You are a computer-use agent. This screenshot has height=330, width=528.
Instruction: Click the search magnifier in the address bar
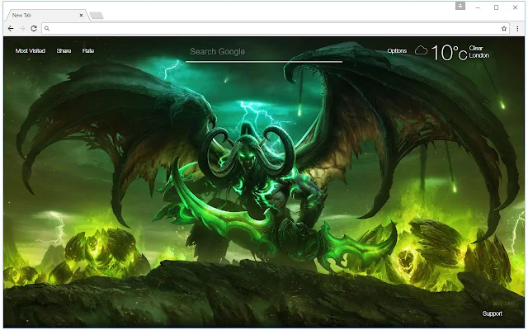point(47,29)
